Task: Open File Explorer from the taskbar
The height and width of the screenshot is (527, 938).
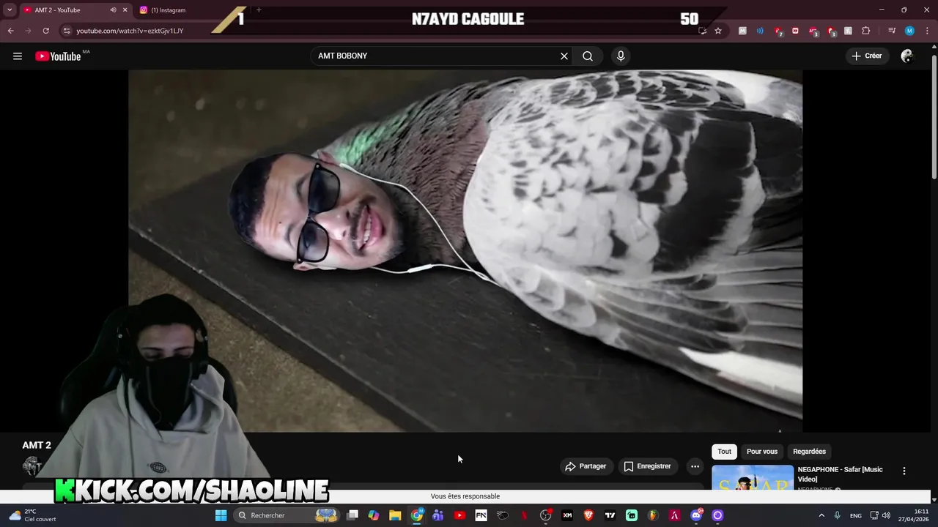Action: [x=395, y=515]
